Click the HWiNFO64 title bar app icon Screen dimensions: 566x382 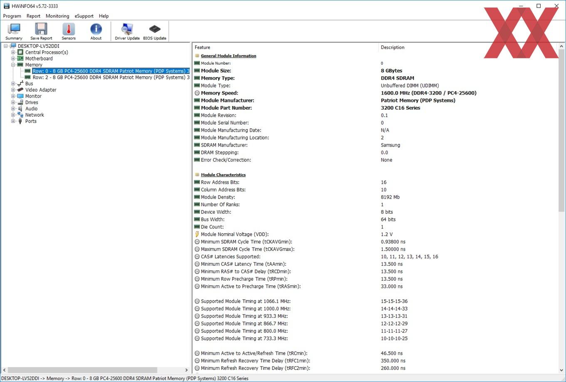click(6, 6)
